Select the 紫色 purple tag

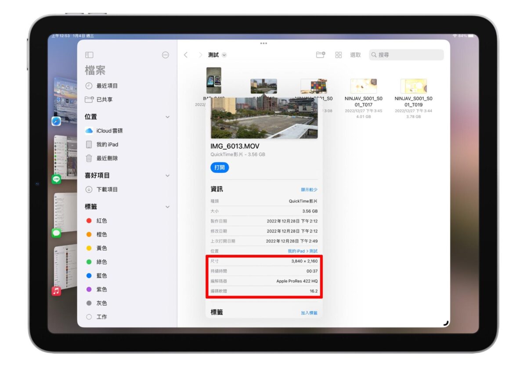coord(97,289)
